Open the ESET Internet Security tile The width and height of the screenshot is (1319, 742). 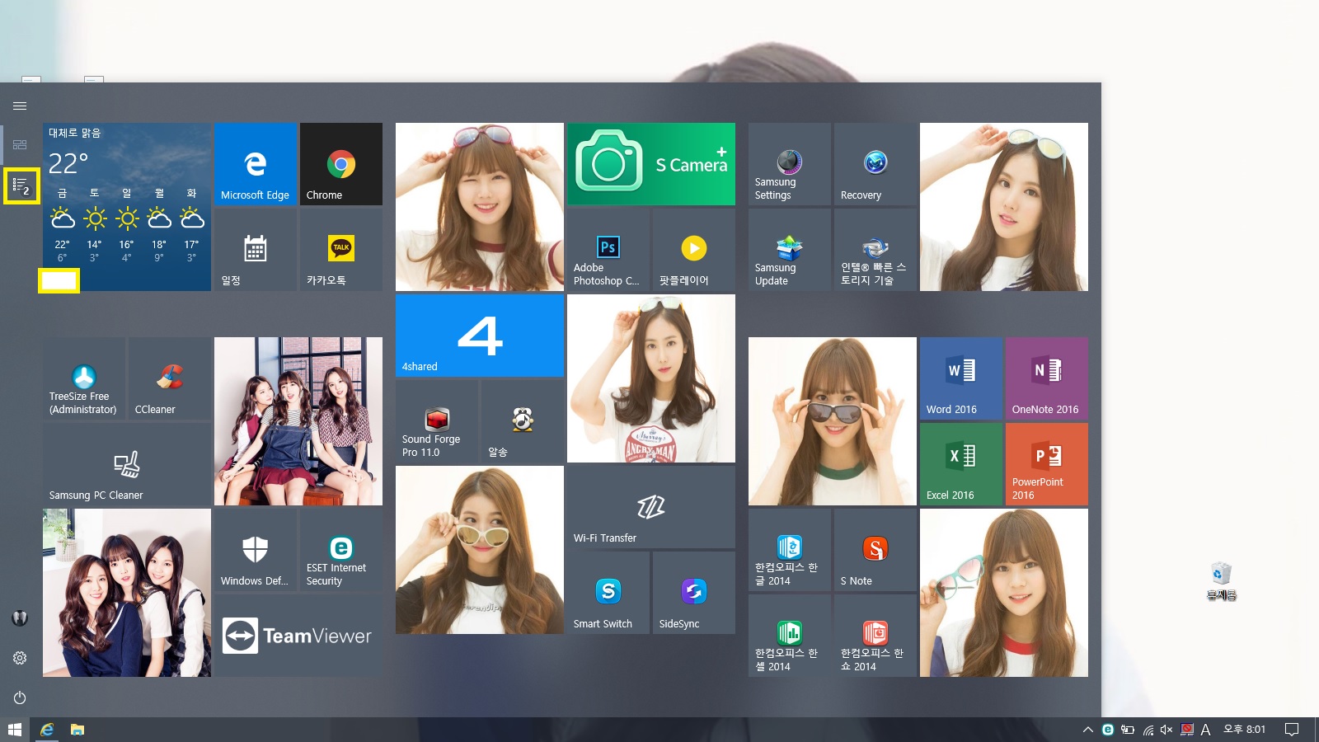pos(340,550)
